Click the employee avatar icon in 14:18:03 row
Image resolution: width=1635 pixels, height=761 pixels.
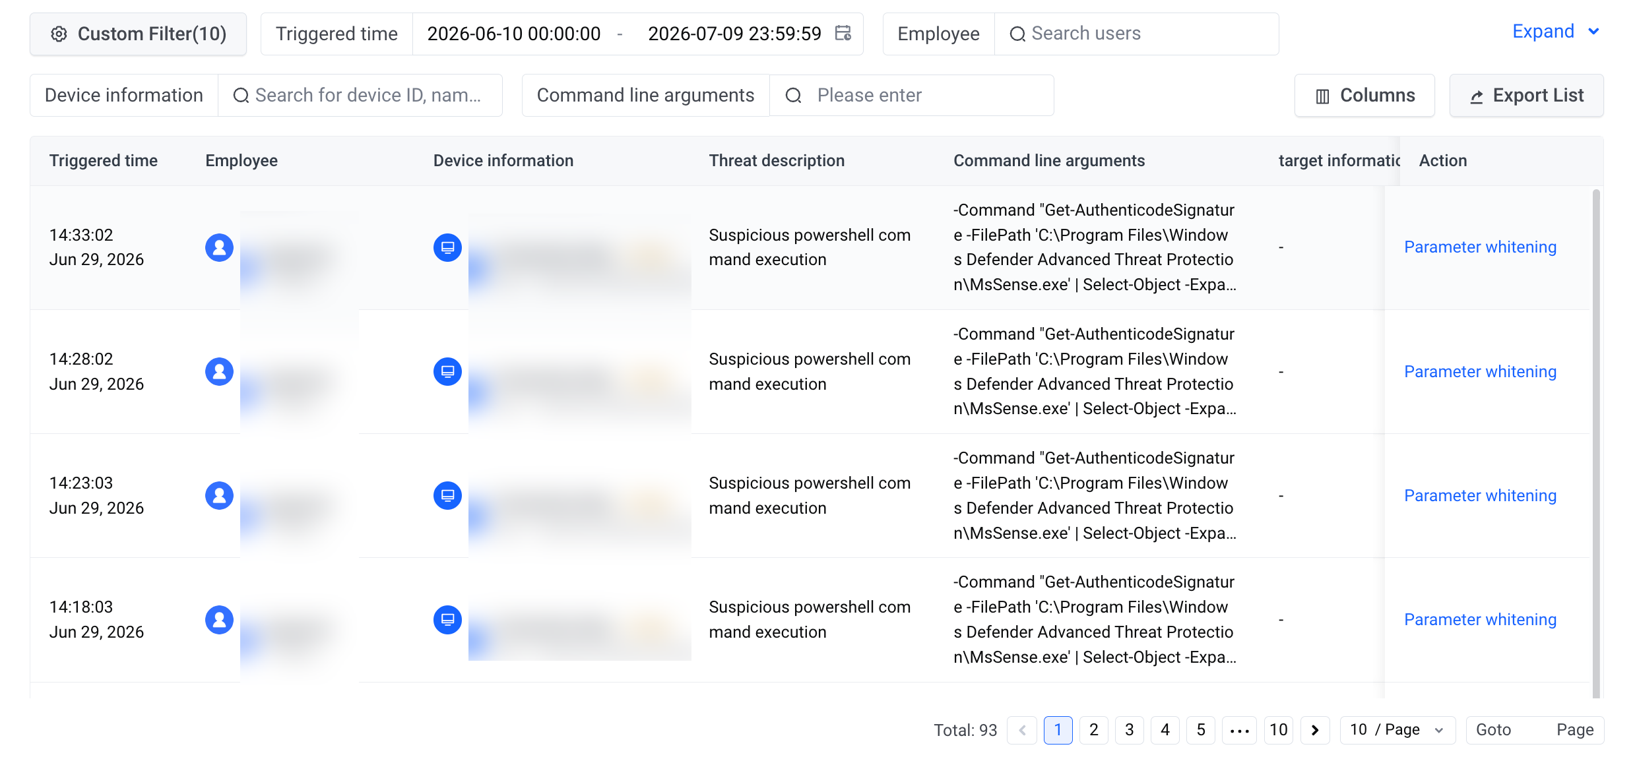coord(219,619)
